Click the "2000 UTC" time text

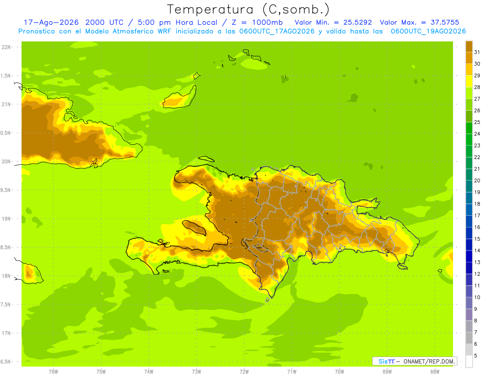pos(105,22)
